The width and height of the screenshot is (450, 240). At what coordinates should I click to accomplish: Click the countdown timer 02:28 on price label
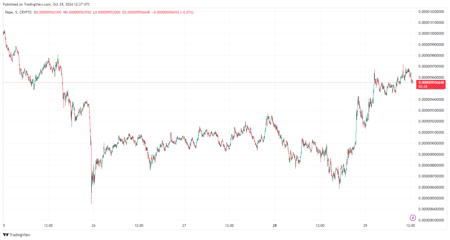click(x=423, y=87)
